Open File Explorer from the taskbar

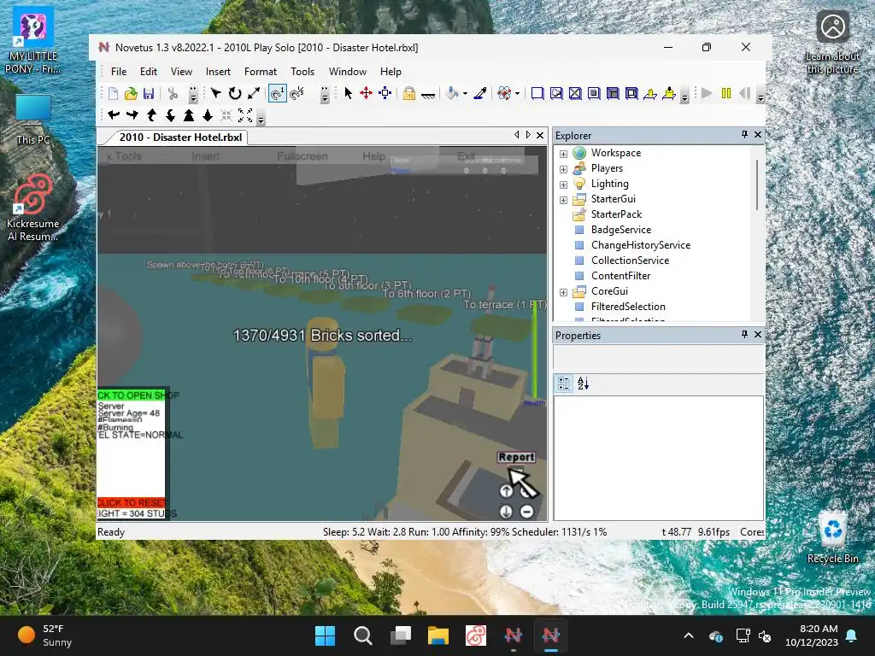(438, 635)
